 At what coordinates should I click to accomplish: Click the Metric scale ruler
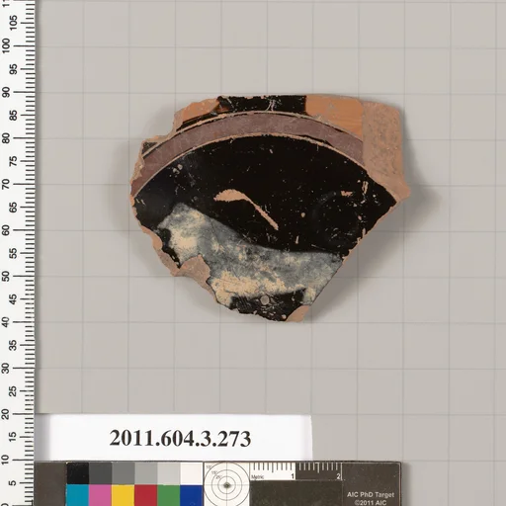pos(295,471)
